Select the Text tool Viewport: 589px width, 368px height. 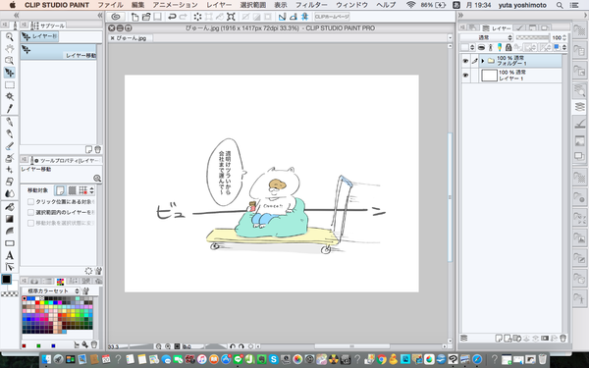[x=10, y=255]
